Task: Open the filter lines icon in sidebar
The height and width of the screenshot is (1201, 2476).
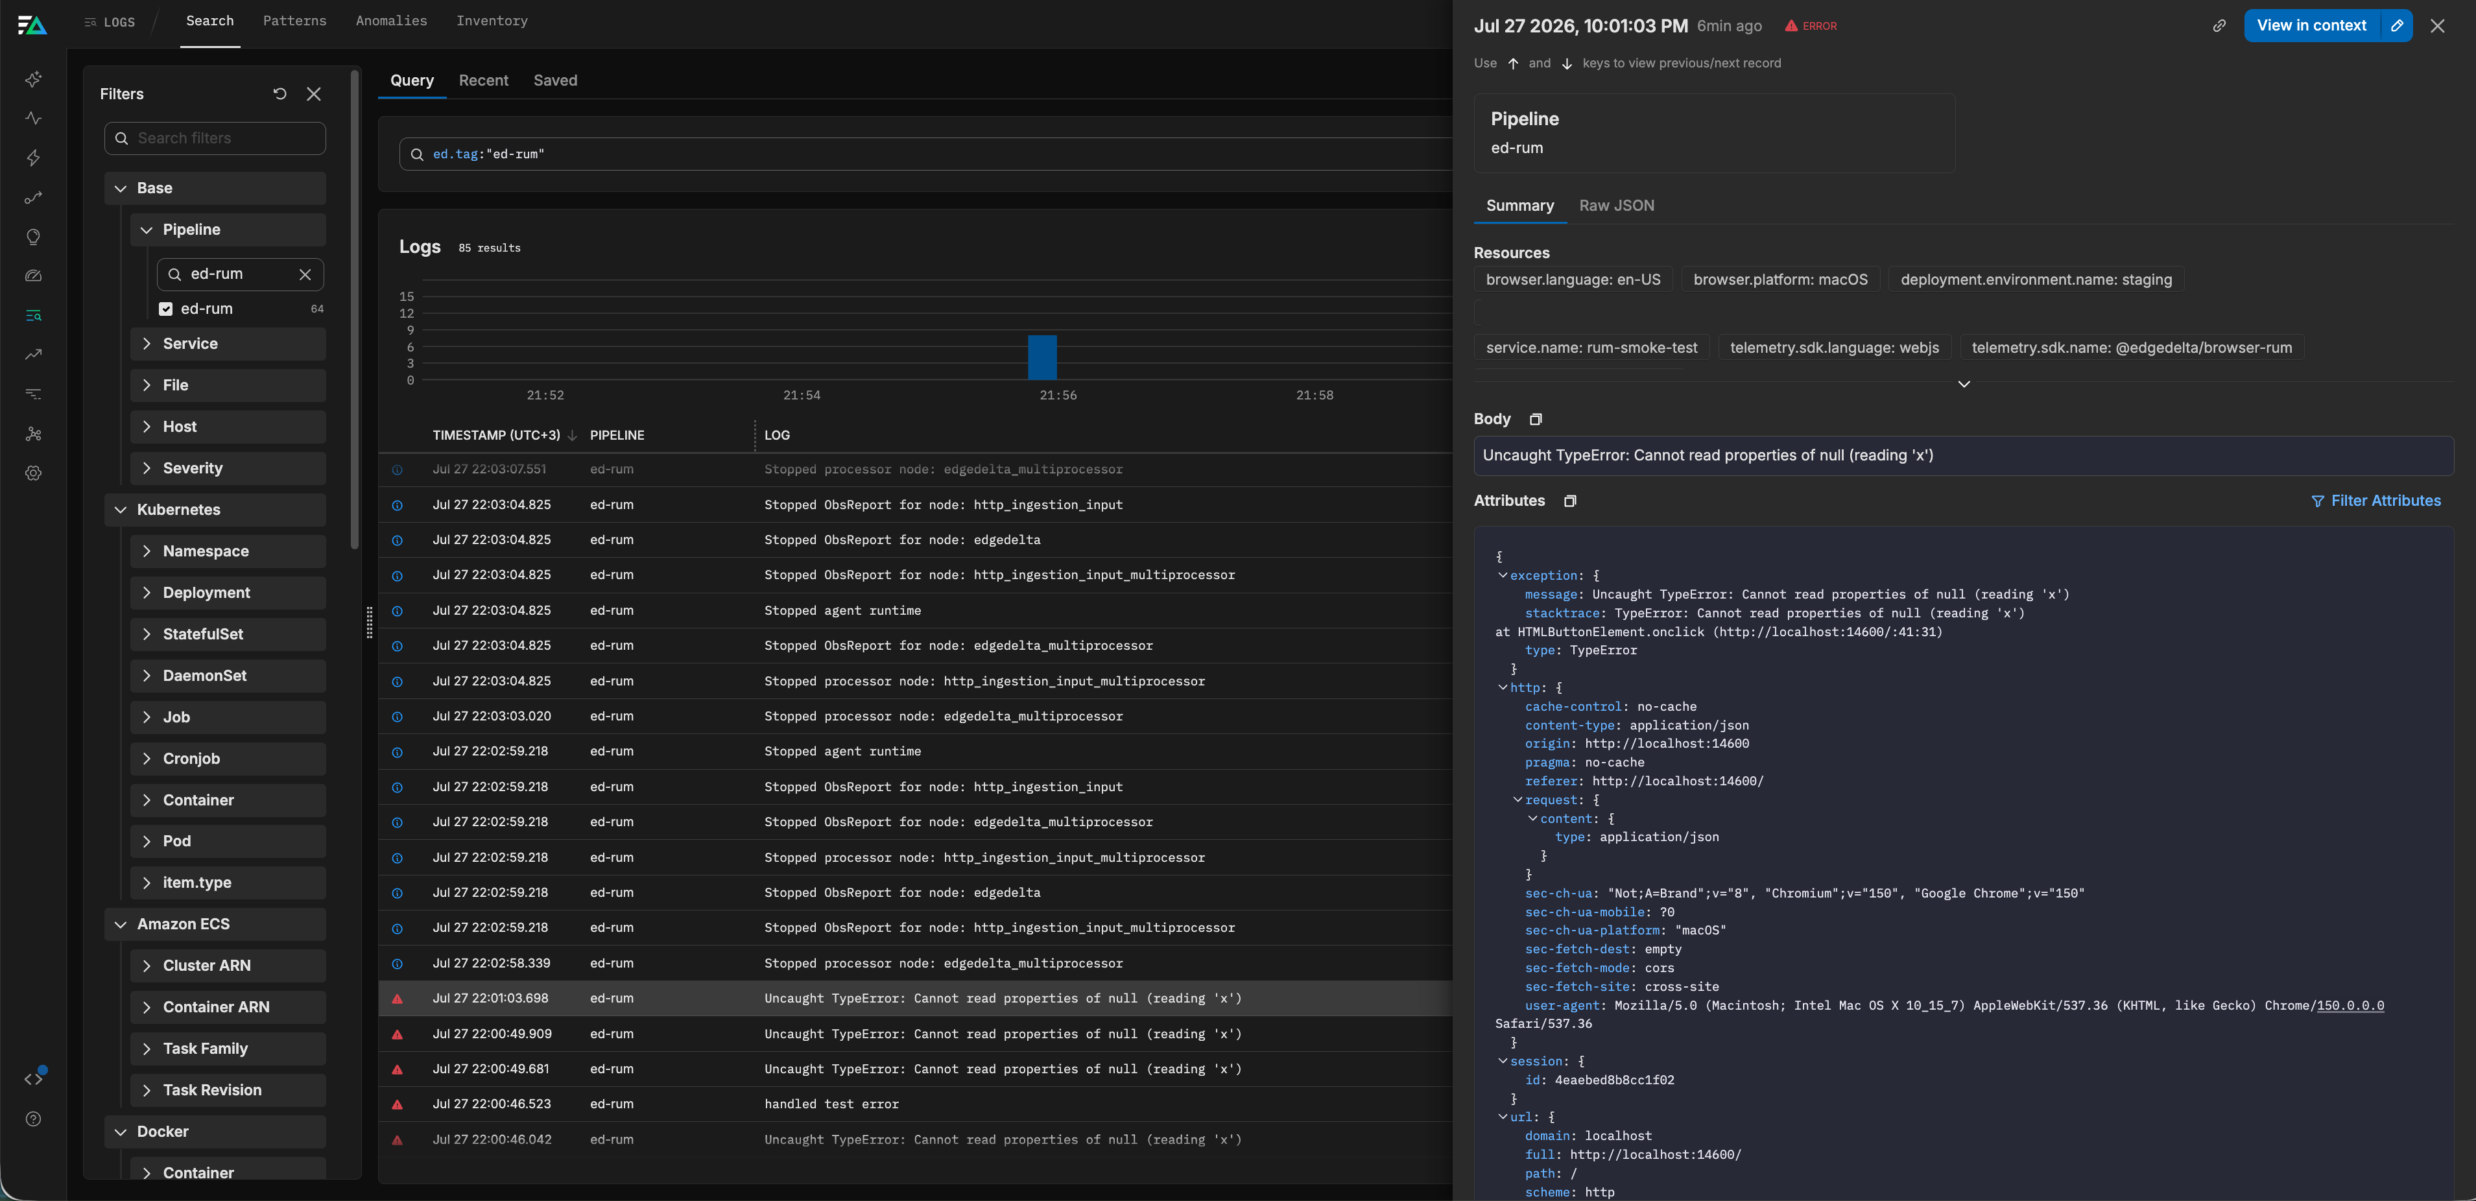Action: [34, 394]
